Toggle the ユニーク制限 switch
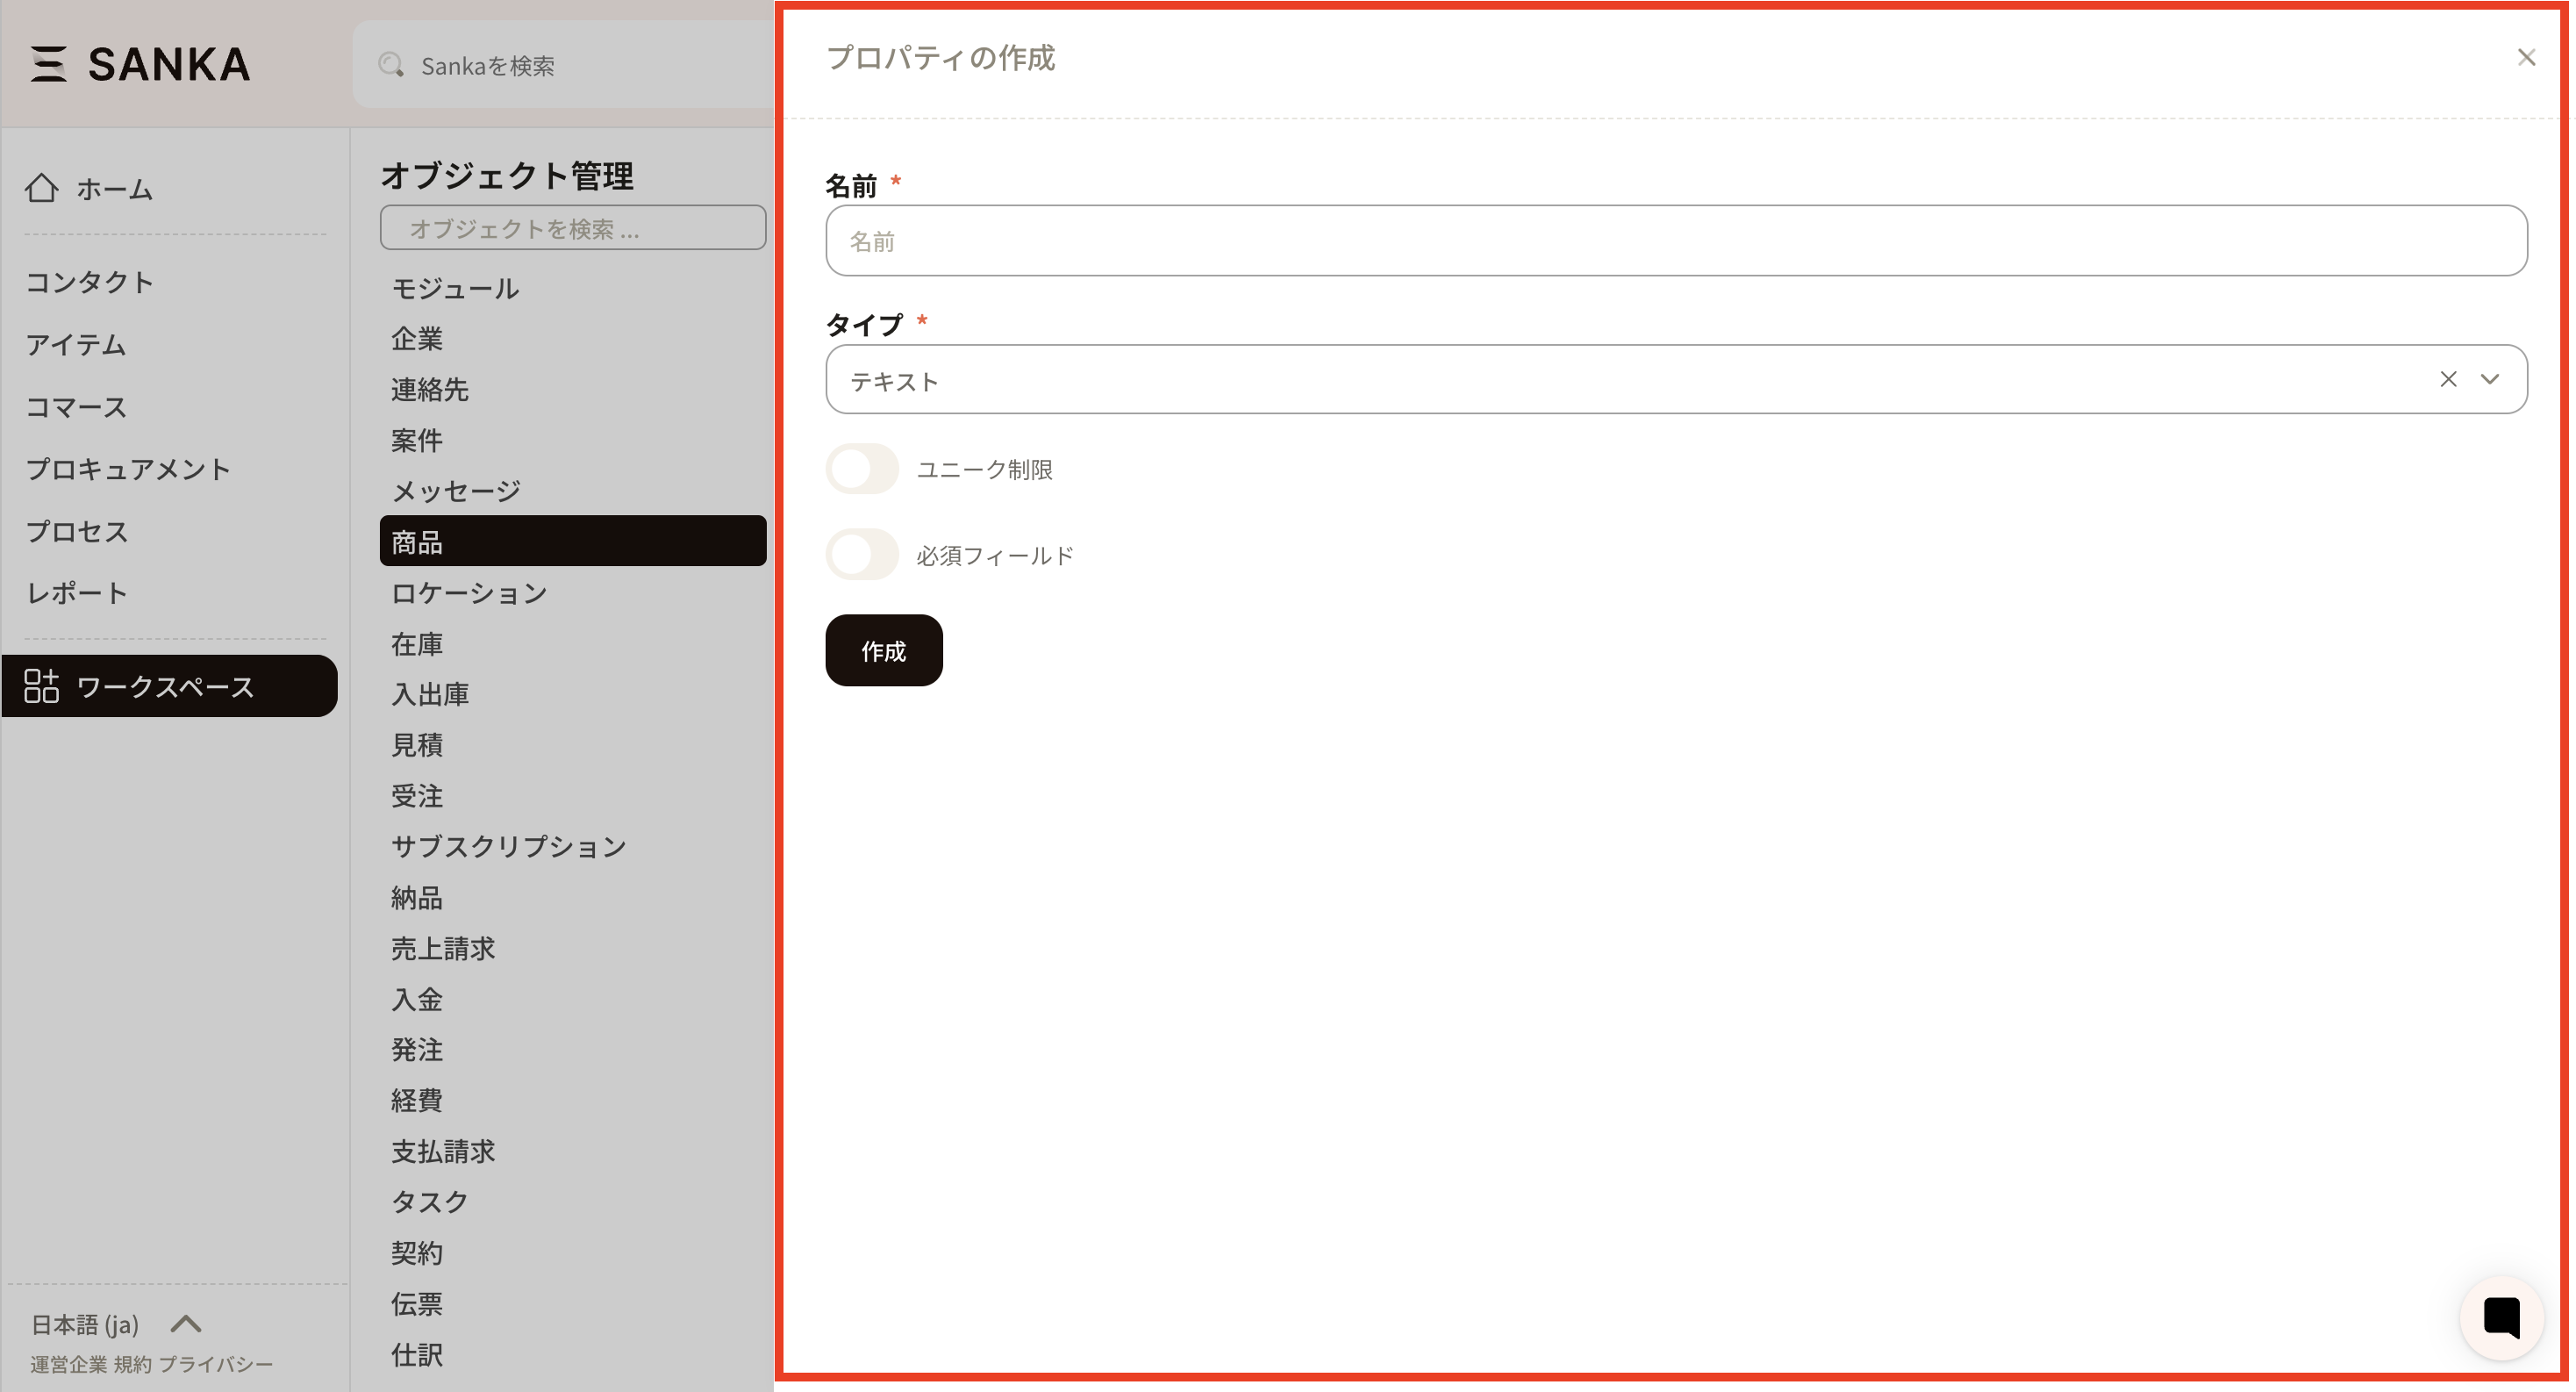 point(863,470)
